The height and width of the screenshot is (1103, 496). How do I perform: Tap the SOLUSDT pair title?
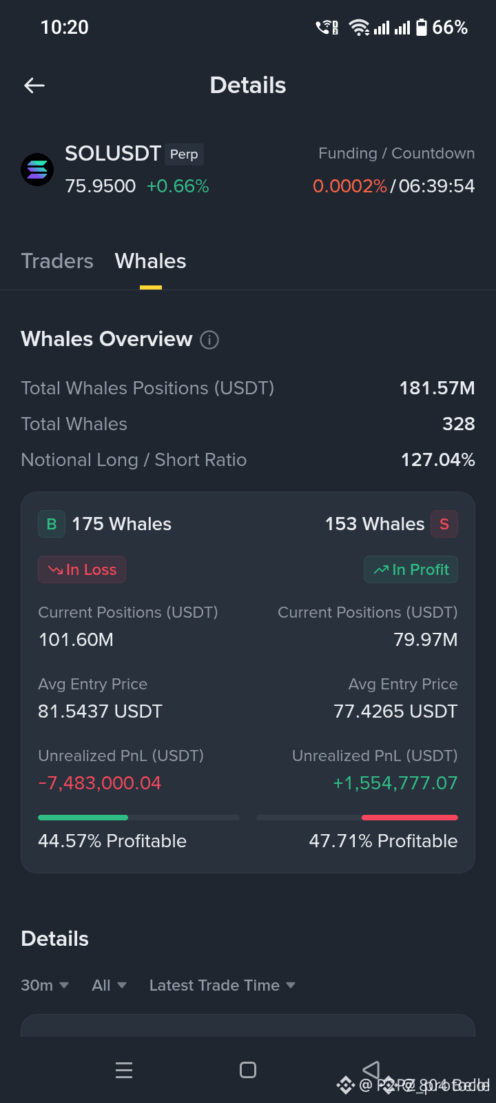pyautogui.click(x=113, y=153)
